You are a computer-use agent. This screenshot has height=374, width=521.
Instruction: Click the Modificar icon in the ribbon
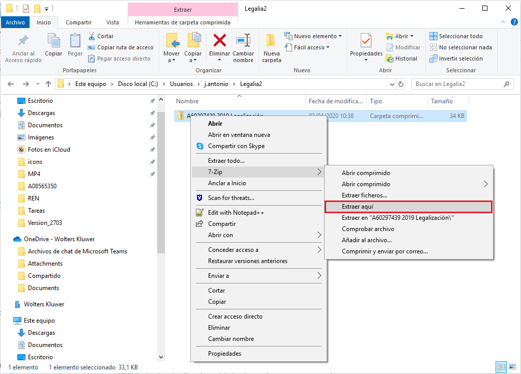(x=390, y=47)
